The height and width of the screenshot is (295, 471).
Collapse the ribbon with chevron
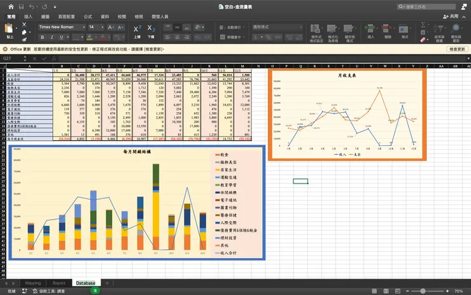coord(464,17)
